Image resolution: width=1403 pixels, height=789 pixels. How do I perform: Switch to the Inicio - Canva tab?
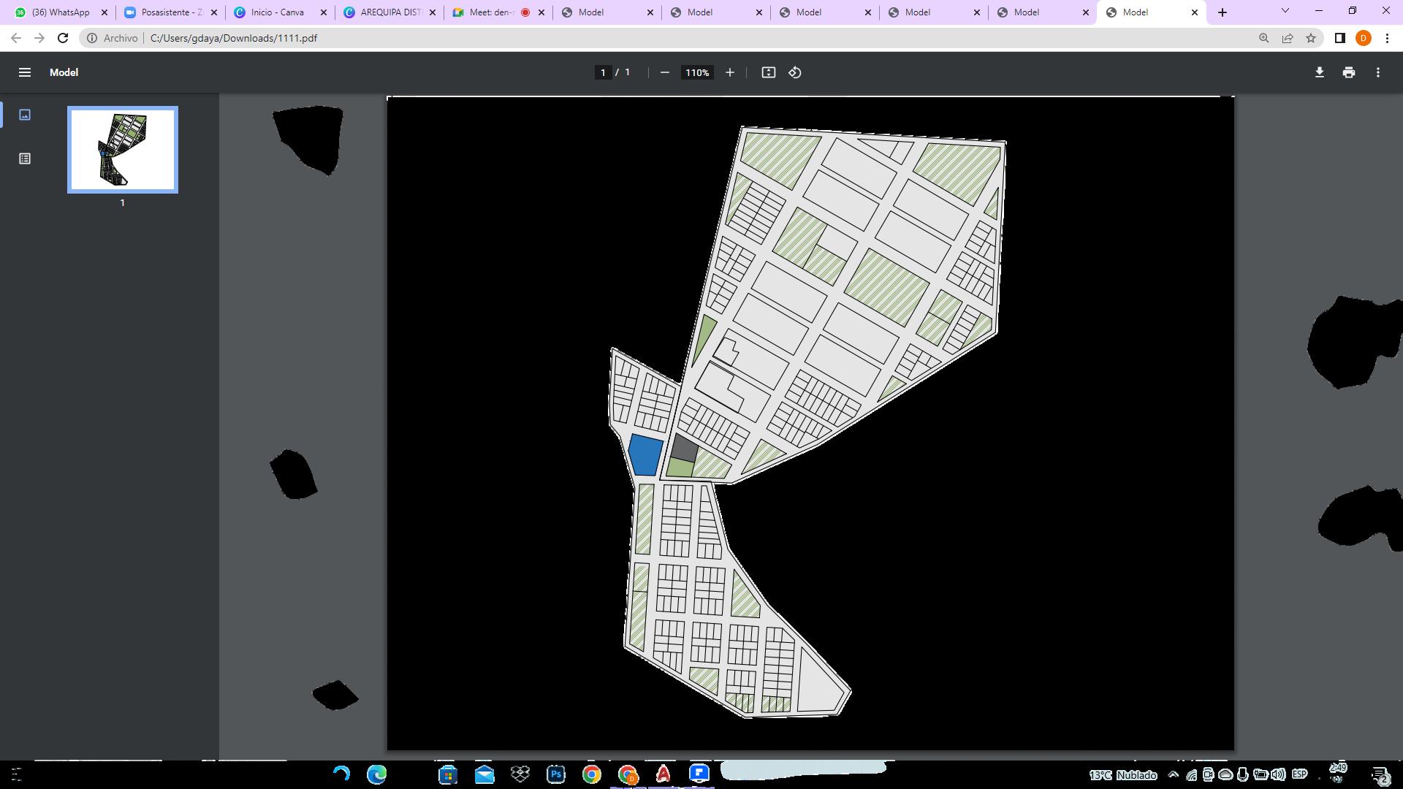(x=278, y=12)
